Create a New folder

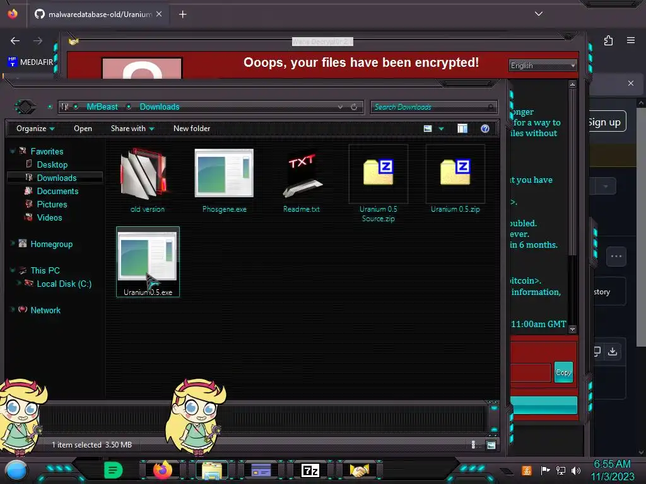(x=192, y=129)
